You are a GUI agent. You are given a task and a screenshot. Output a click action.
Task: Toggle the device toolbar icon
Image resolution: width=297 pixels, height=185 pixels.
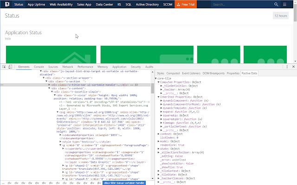click(10, 67)
